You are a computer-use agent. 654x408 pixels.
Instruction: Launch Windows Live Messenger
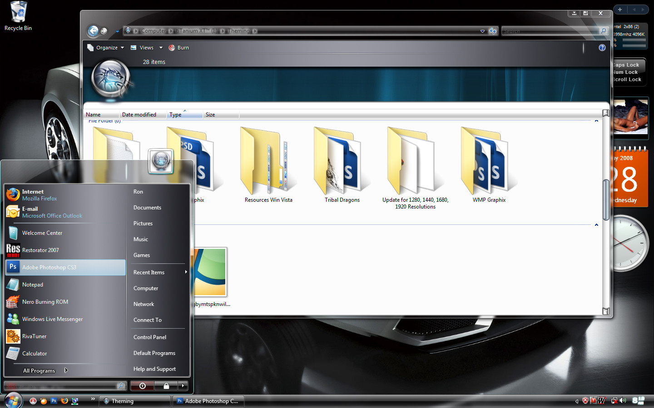(65, 319)
